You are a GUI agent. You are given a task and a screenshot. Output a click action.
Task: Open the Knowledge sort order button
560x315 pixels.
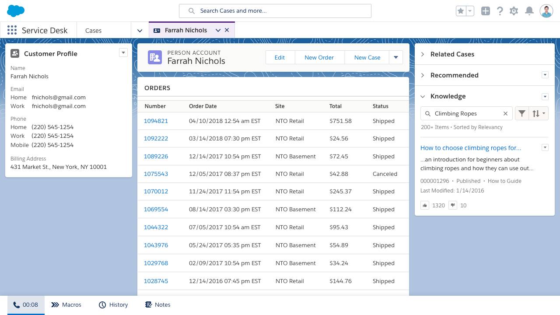coord(539,113)
